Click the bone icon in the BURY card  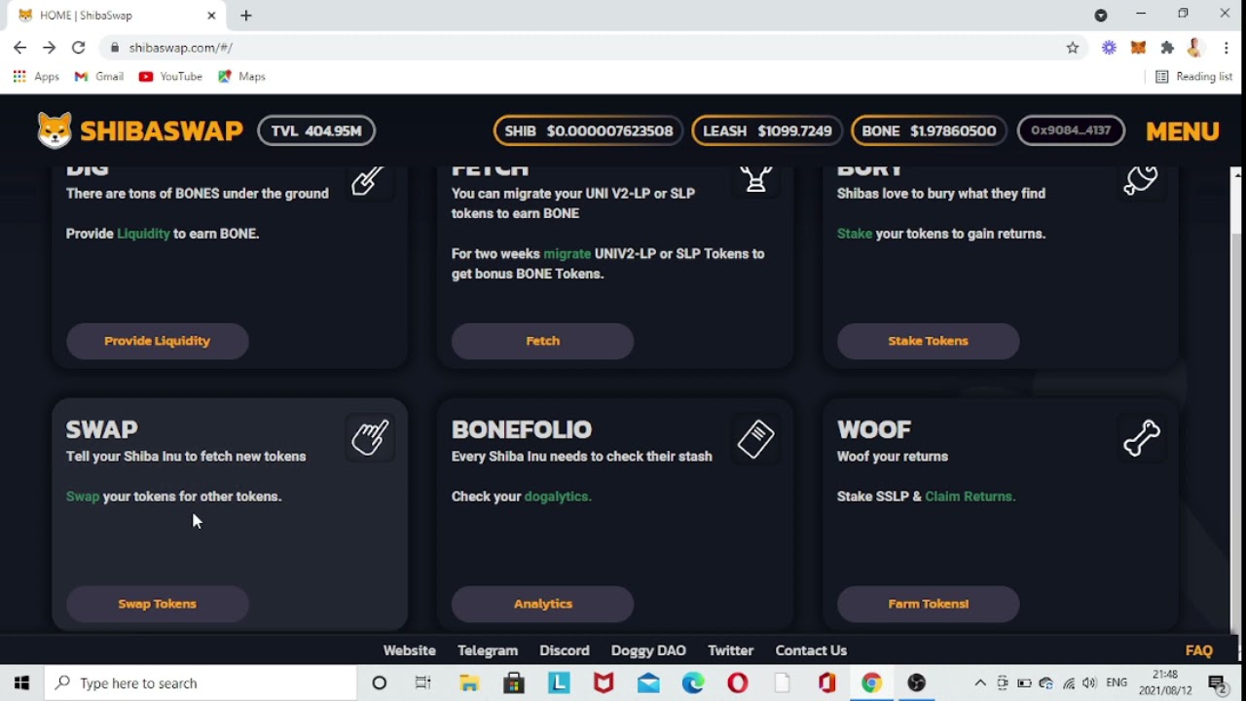[1141, 179]
